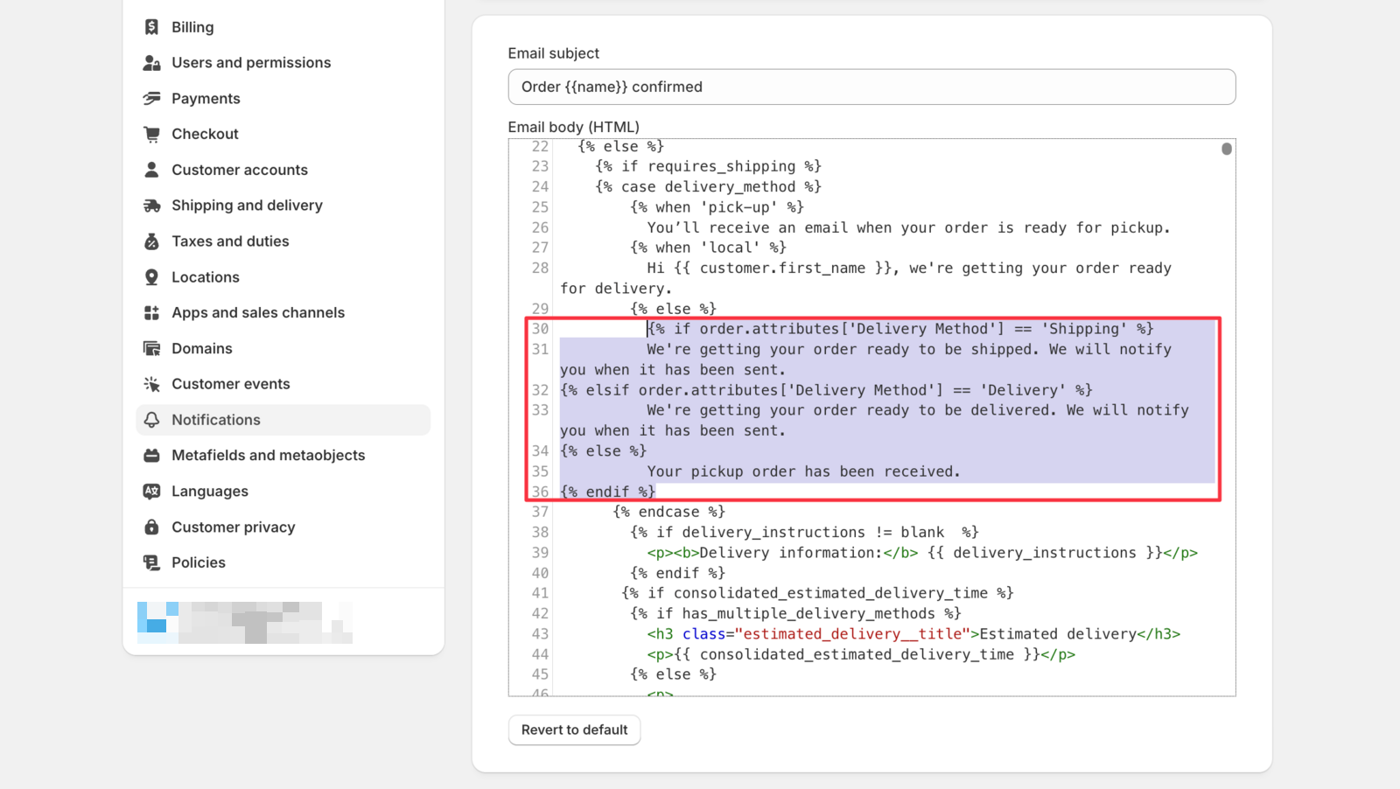The width and height of the screenshot is (1400, 789).
Task: Click the Users and permissions icon
Action: click(x=151, y=63)
